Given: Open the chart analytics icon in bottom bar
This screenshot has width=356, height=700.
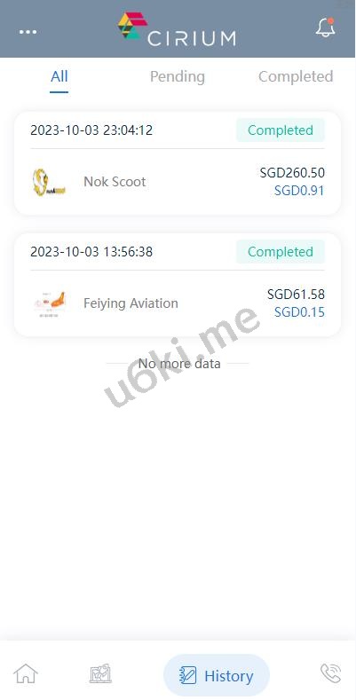Looking at the screenshot, I should [x=100, y=673].
